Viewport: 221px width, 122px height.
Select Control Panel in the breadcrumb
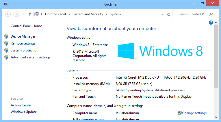click(x=55, y=14)
